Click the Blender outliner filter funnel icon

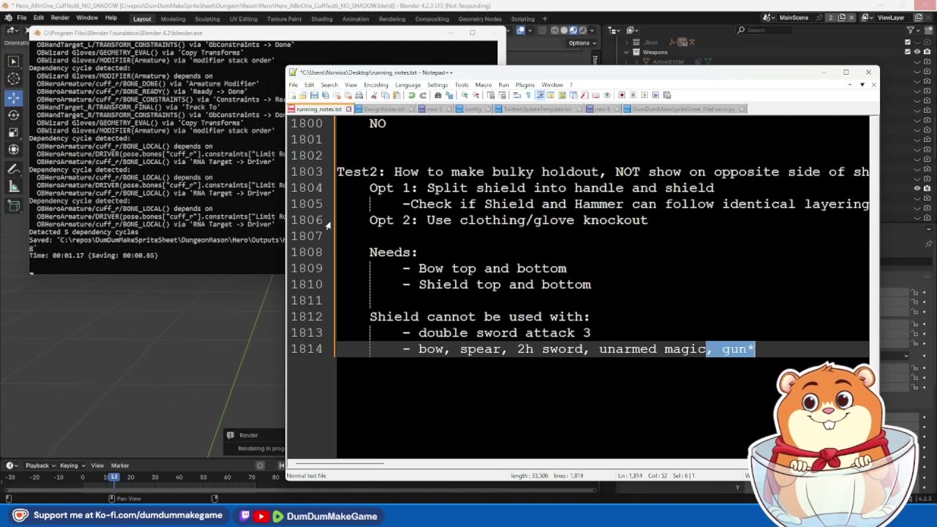[x=910, y=30]
